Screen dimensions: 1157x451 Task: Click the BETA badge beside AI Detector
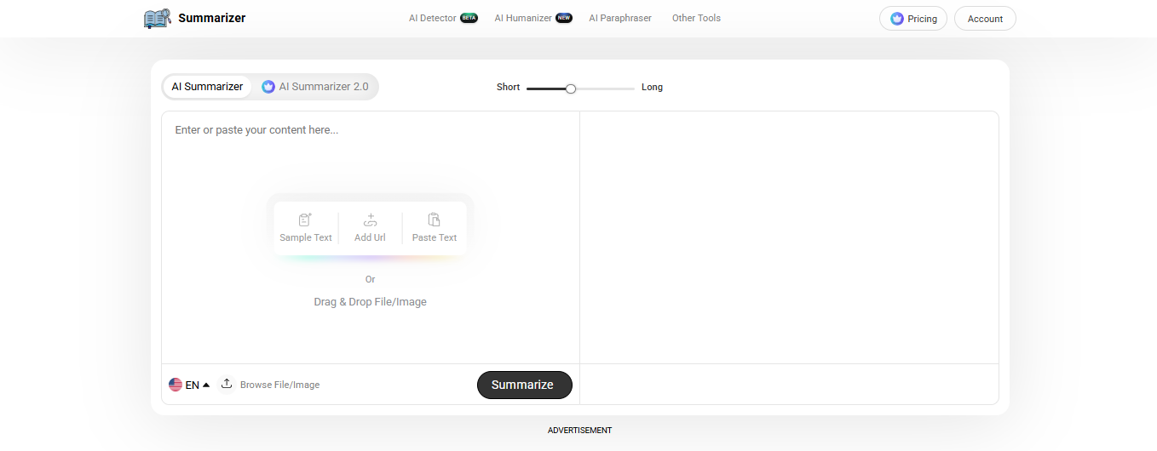pos(469,18)
